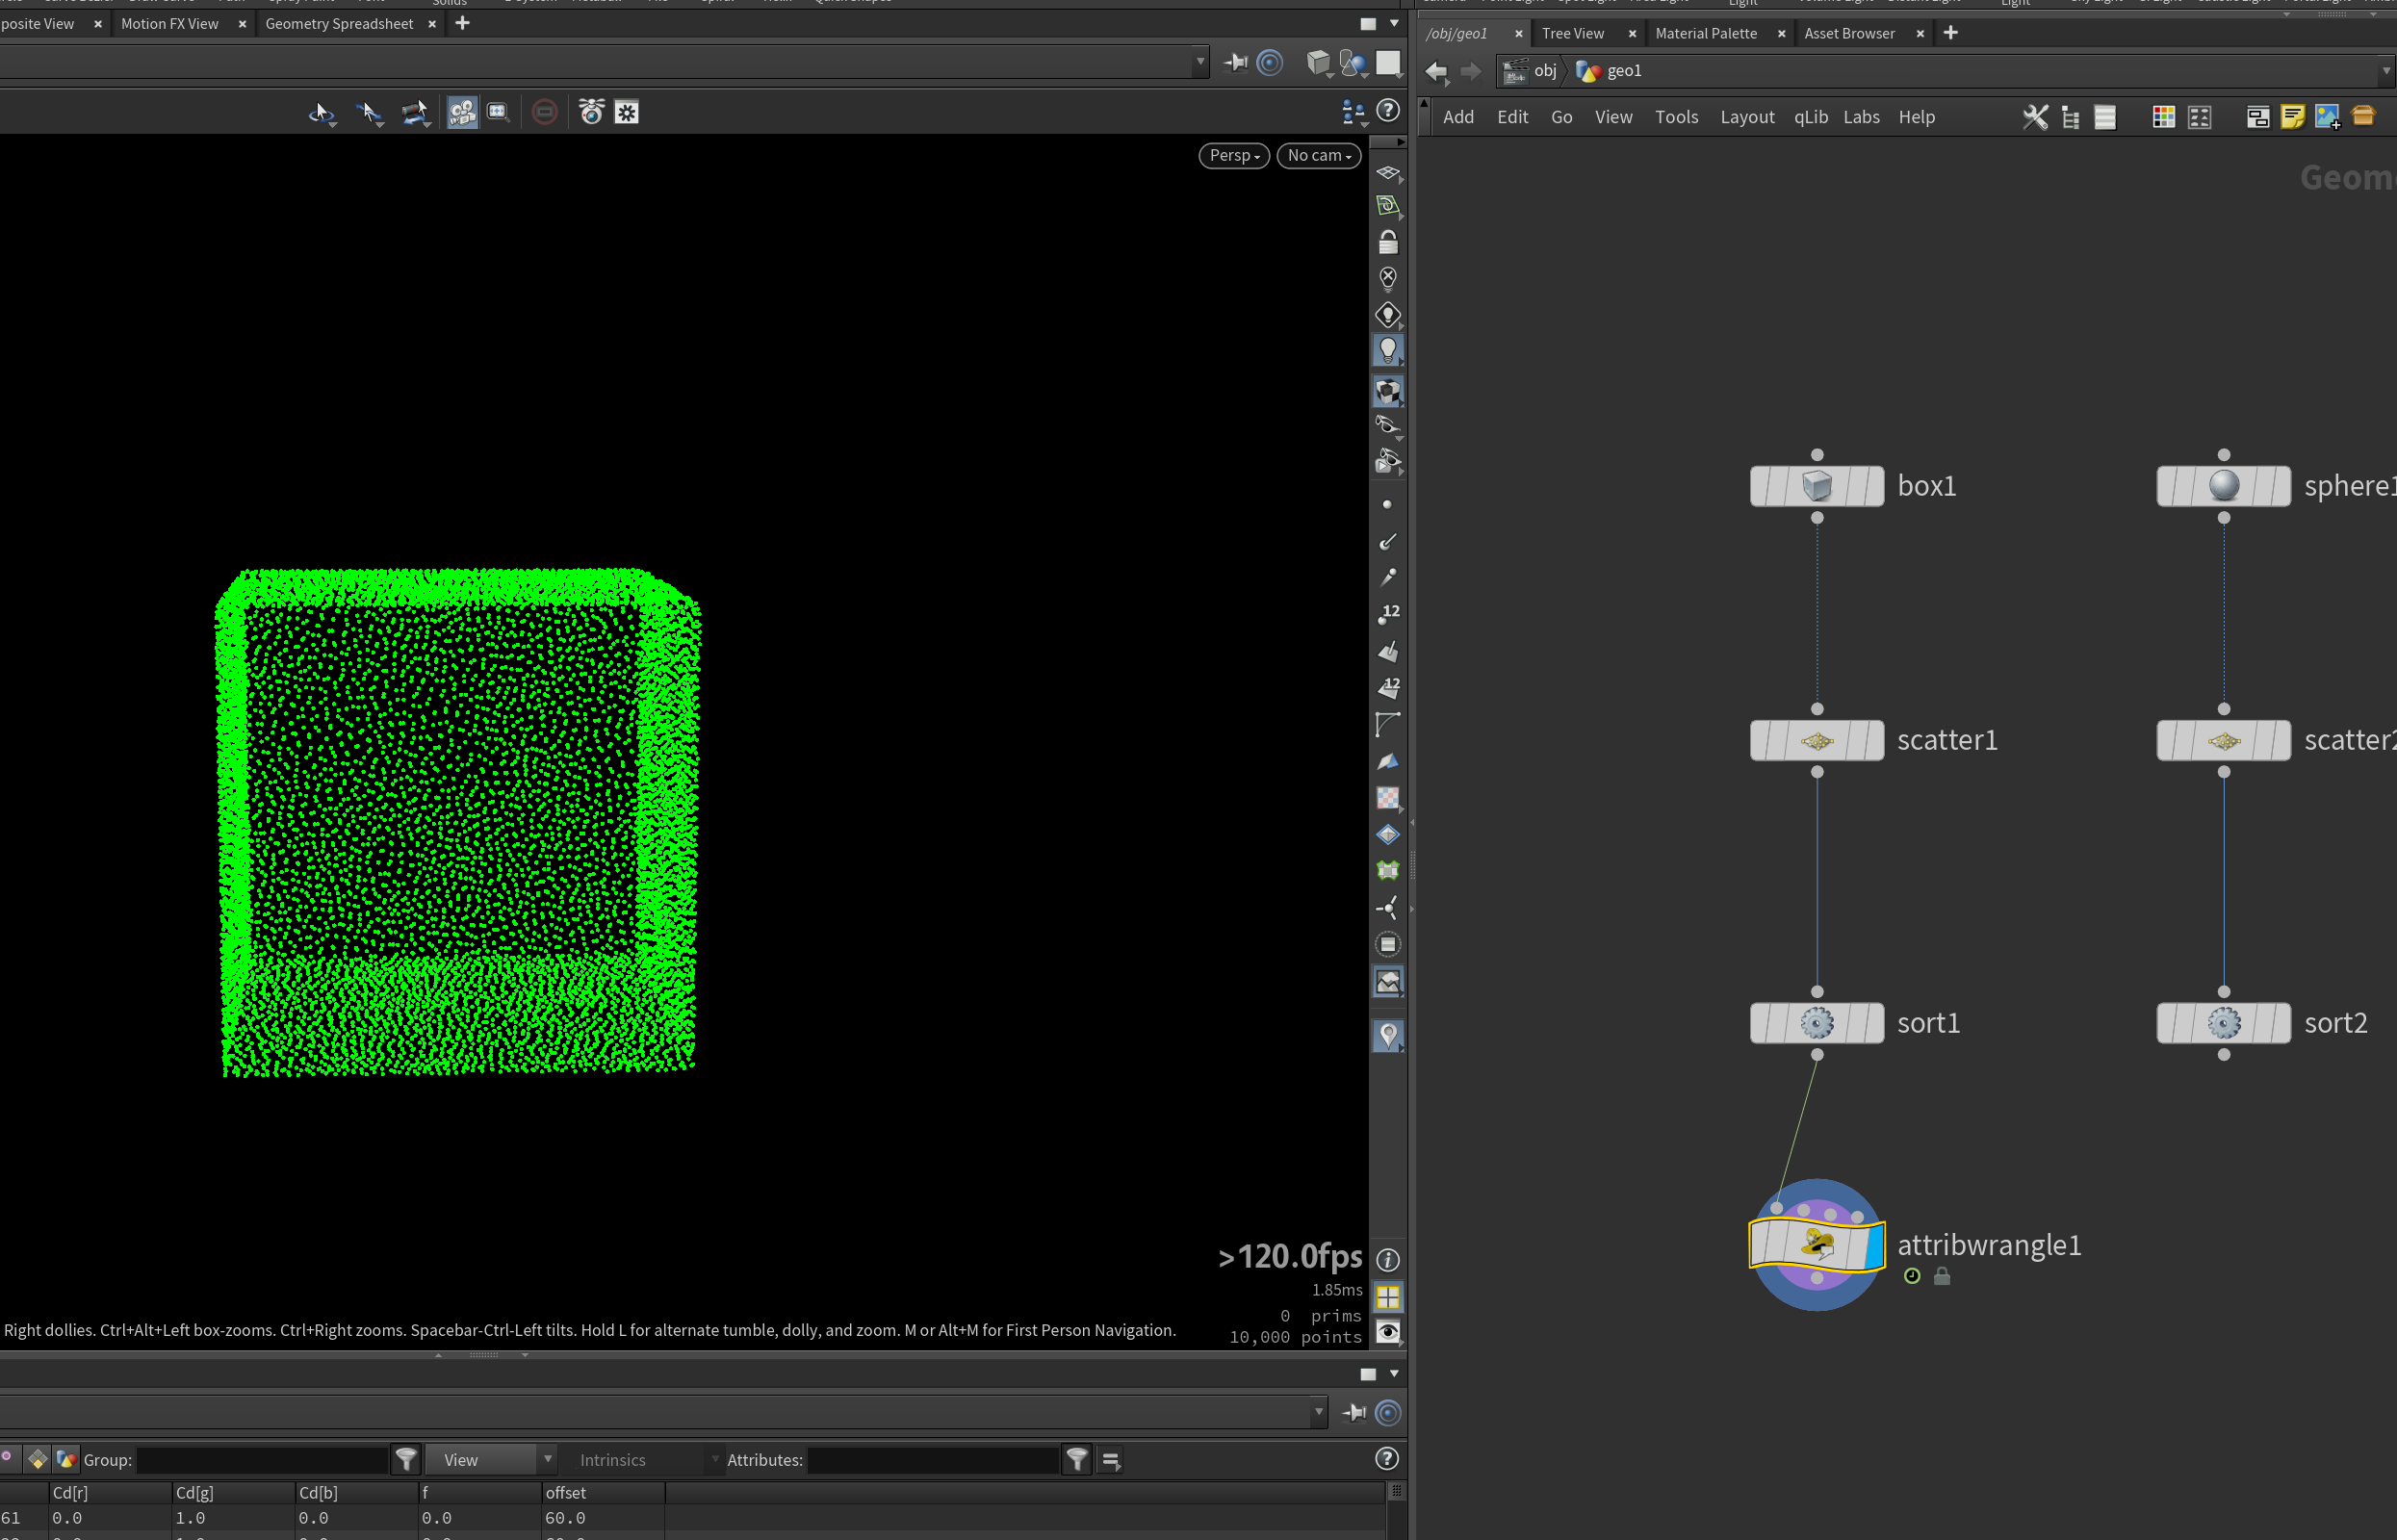The image size is (2397, 1540).
Task: Create a network box using the toolbar icon
Action: [2257, 118]
